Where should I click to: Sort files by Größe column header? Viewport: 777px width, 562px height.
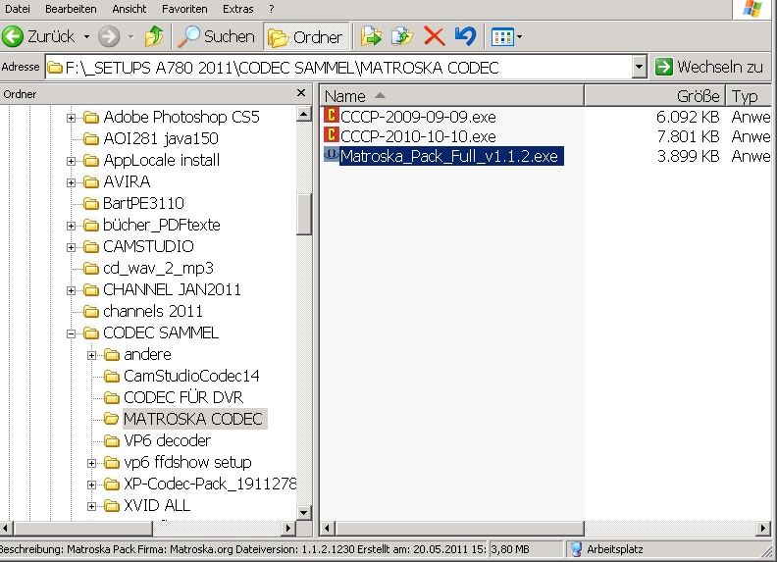[x=652, y=96]
